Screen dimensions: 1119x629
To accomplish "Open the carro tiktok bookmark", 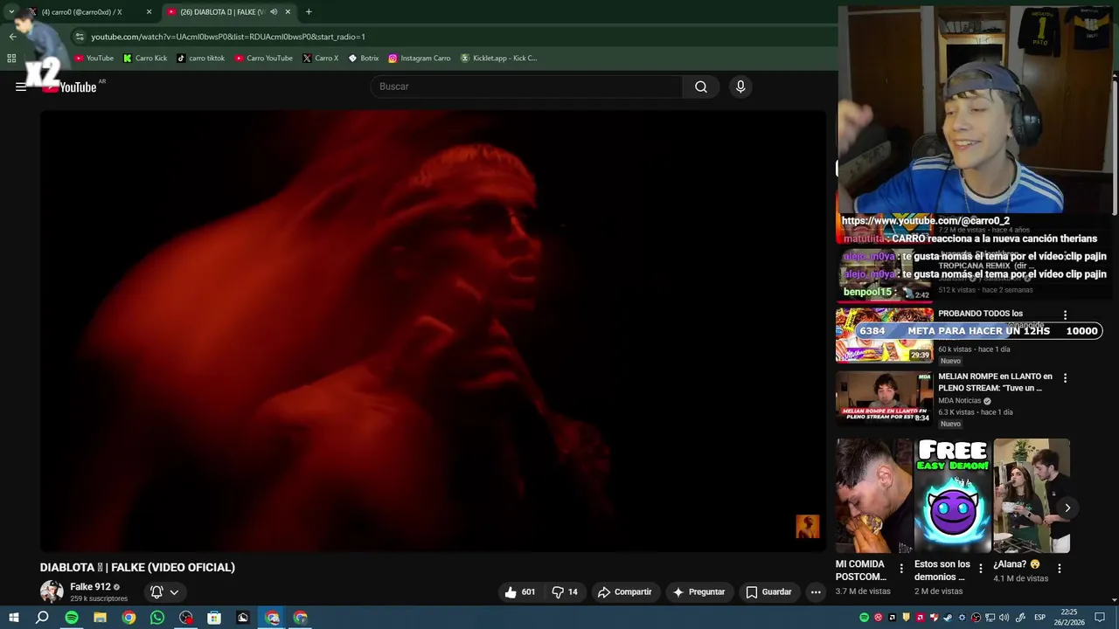I will [x=201, y=59].
